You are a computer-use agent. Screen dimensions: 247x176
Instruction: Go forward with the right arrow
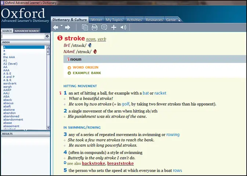click(68, 27)
